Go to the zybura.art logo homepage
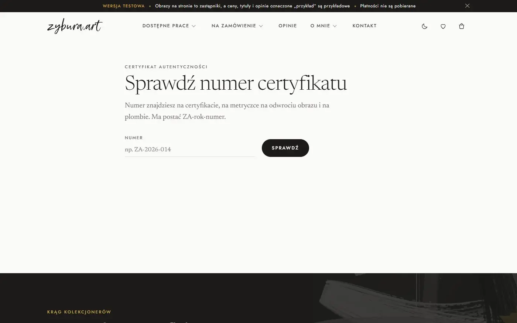 [75, 26]
